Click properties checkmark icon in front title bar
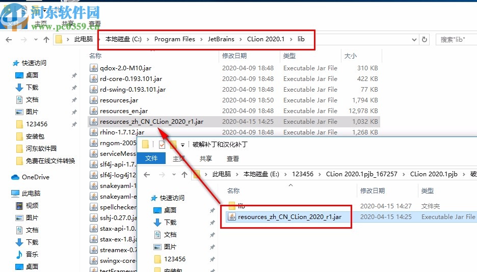The image size is (477, 272). (162, 144)
